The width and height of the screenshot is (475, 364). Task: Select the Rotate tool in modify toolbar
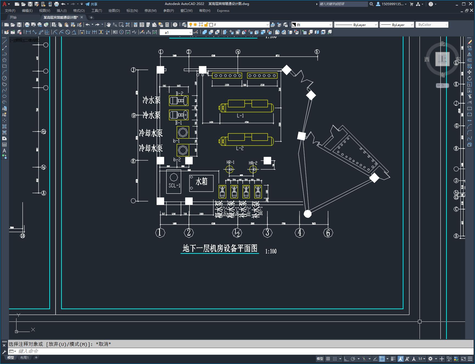pyautogui.click(x=470, y=78)
